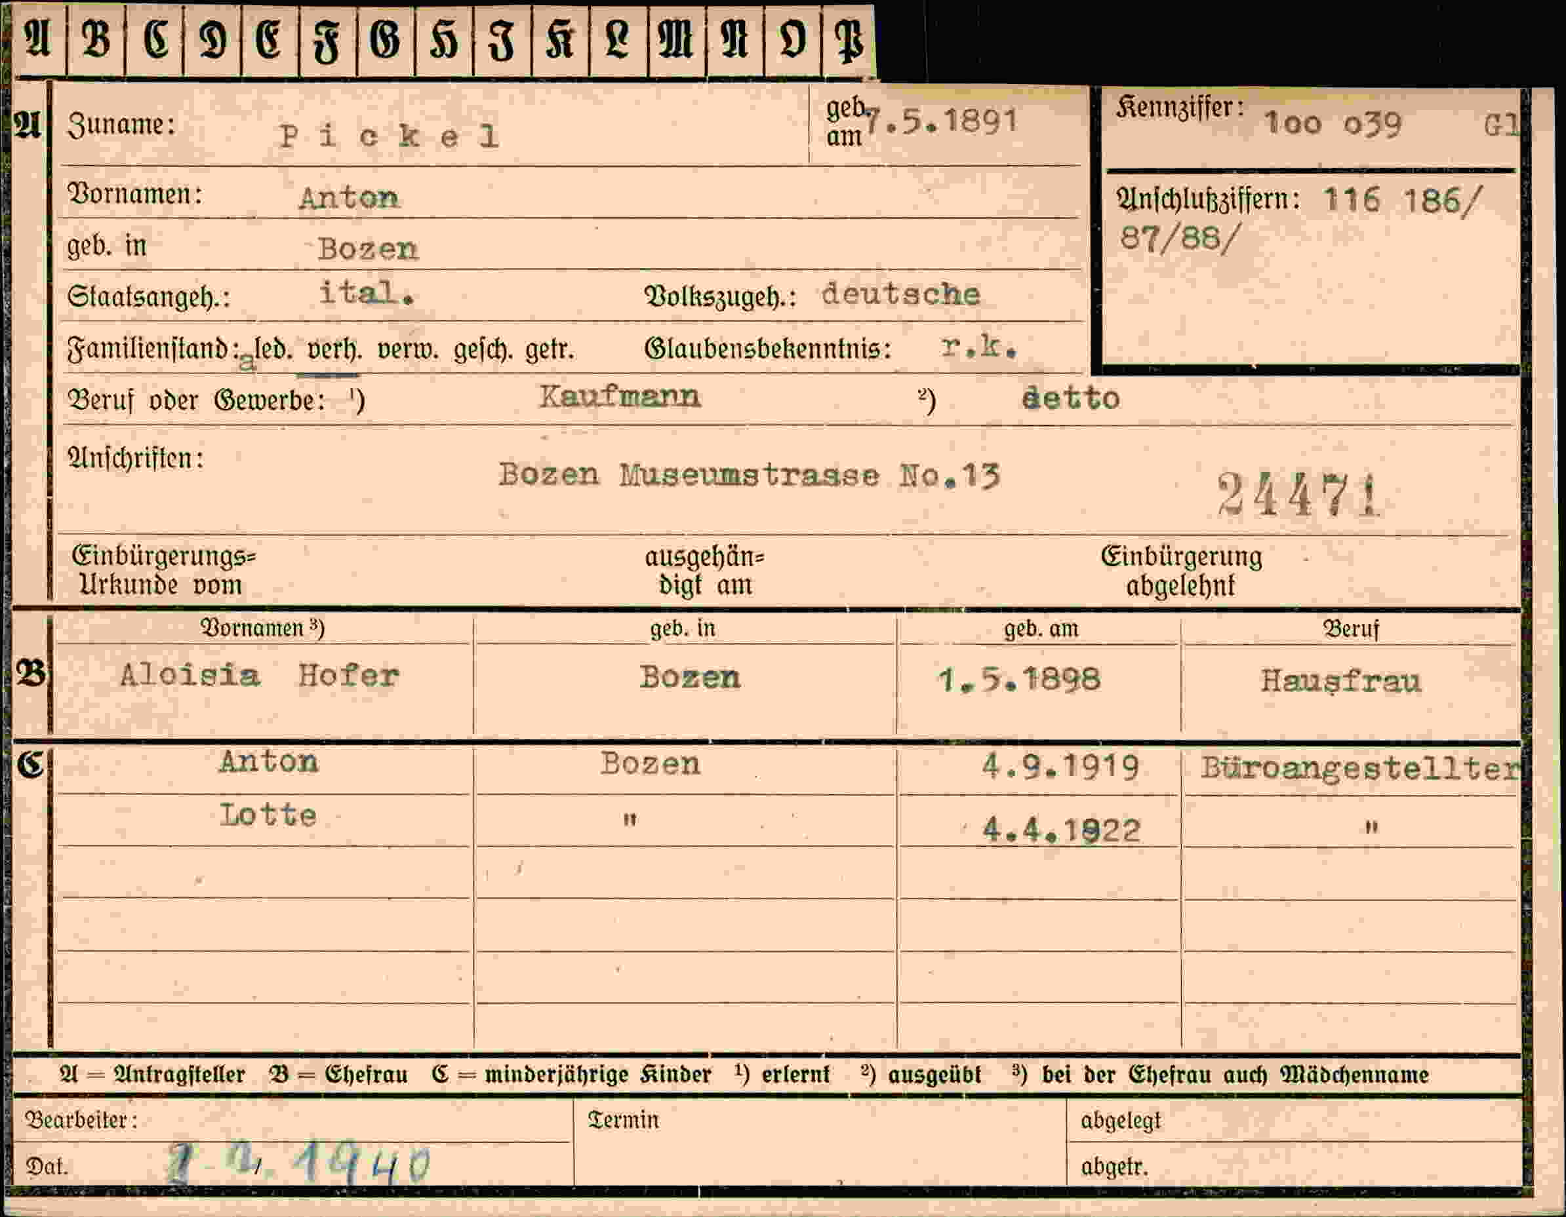Click the "abgelegt" field label
Image resolution: width=1566 pixels, height=1217 pixels.
1121,1121
